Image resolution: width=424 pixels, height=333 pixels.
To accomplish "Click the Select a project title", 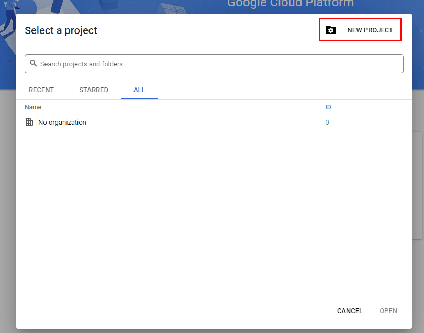I will [61, 30].
